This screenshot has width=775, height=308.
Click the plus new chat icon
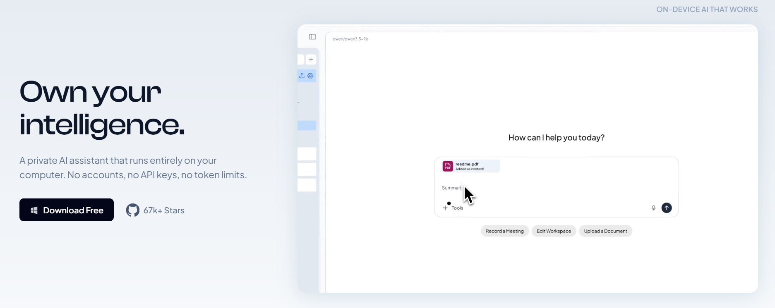(311, 60)
